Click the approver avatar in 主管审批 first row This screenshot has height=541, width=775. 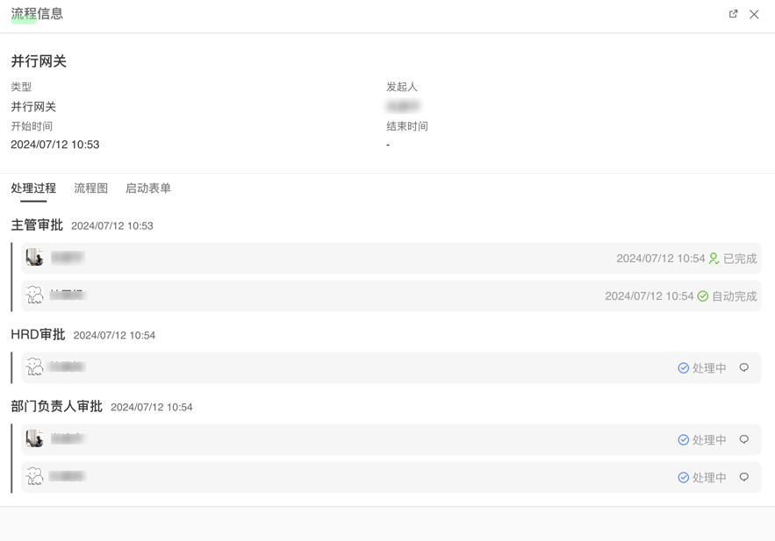34,258
